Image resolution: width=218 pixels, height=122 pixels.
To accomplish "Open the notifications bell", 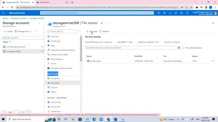I will [170, 13].
